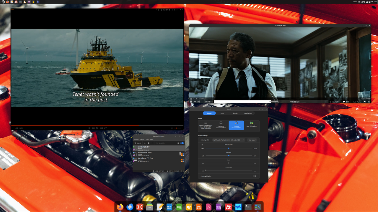Click Search button in Bluetooth Devices
Screen dimensions: 378x212
[138, 143]
